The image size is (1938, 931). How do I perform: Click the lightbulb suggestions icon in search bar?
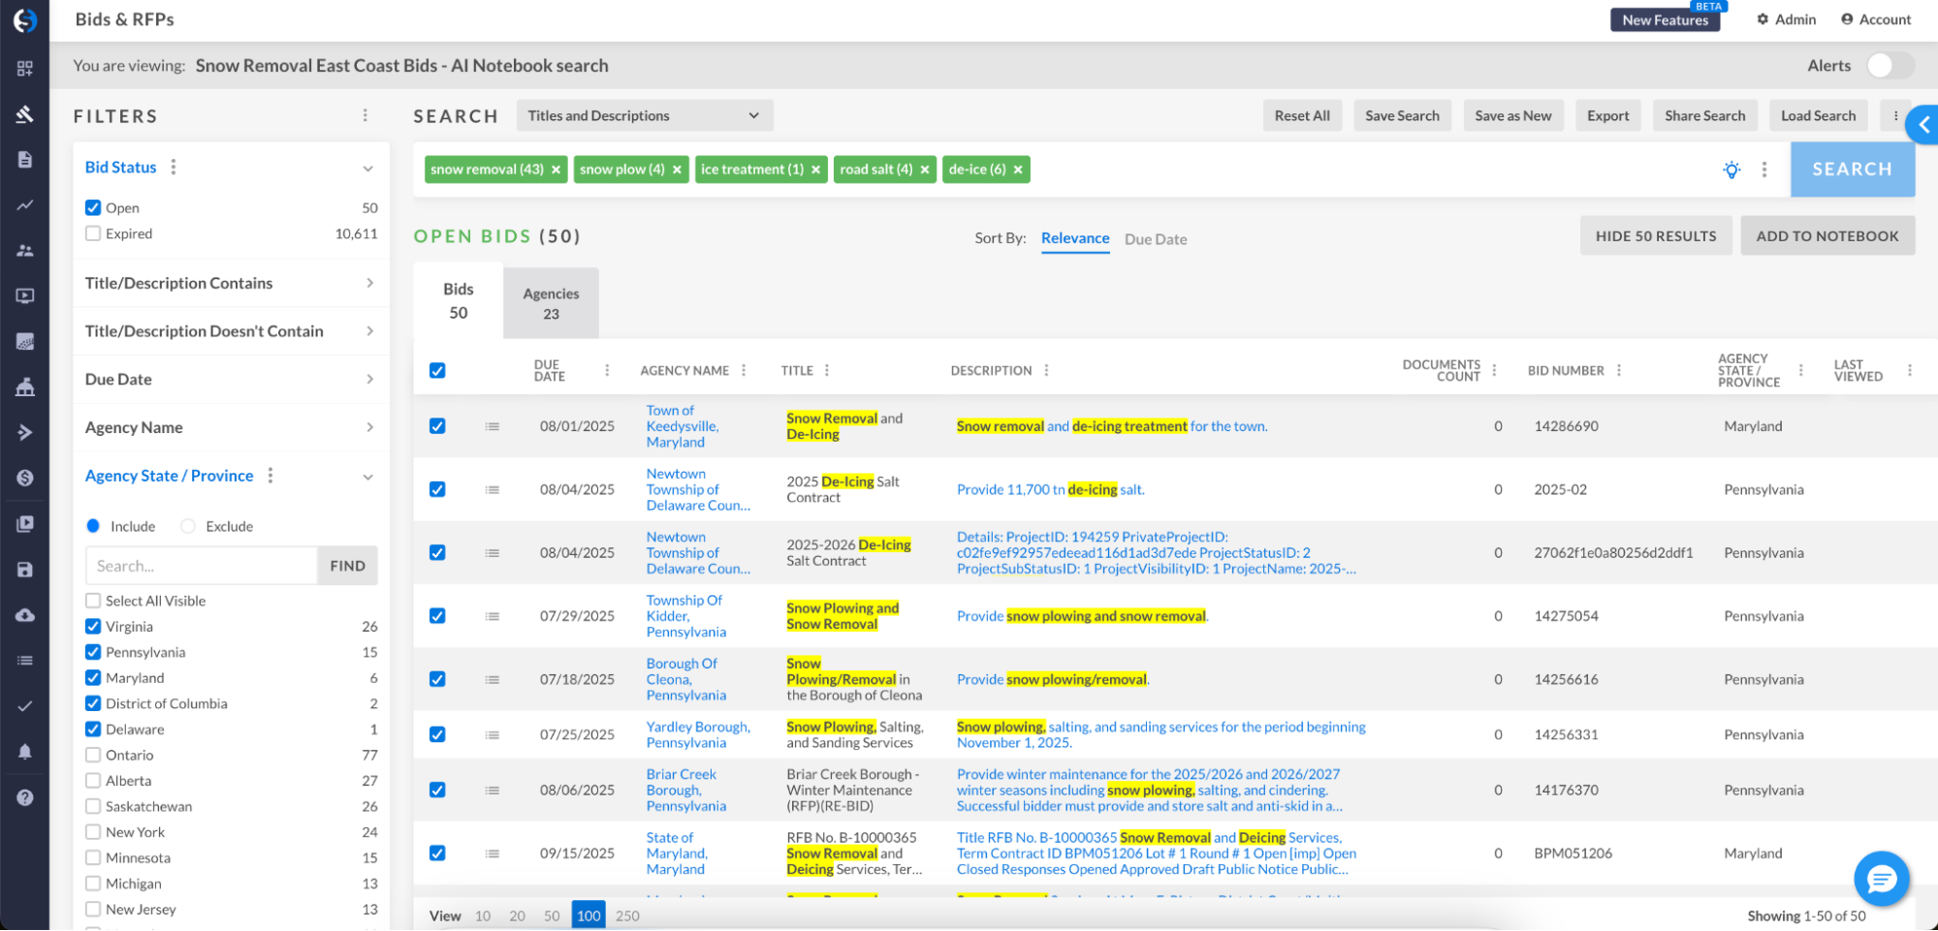coord(1731,170)
